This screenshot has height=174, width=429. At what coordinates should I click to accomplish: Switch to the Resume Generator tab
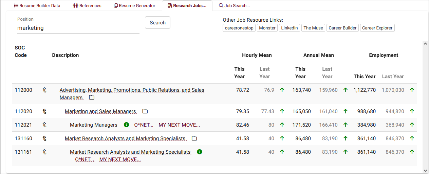coord(135,6)
